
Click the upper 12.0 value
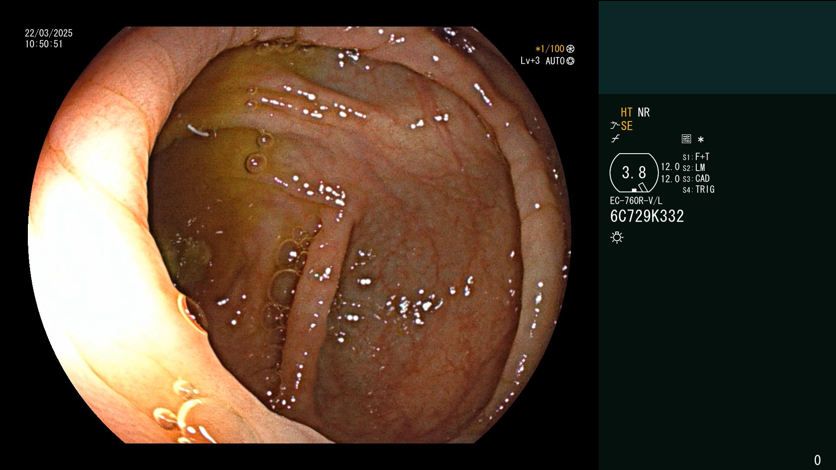[x=670, y=167]
